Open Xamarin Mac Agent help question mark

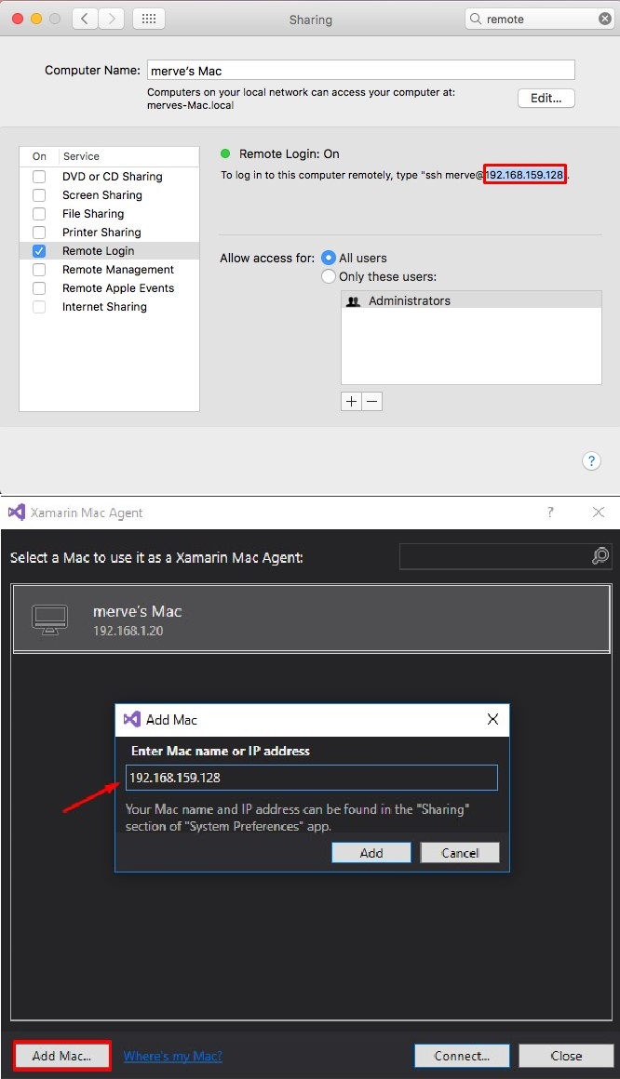pos(550,512)
